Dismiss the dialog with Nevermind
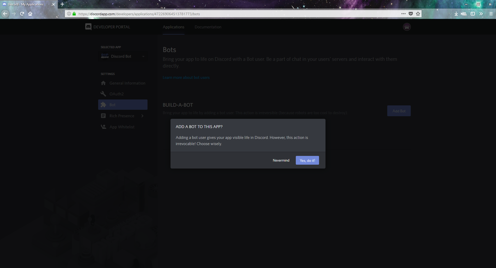 tap(281, 160)
